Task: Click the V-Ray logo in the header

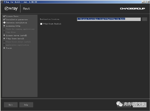Action: coord(11,8)
